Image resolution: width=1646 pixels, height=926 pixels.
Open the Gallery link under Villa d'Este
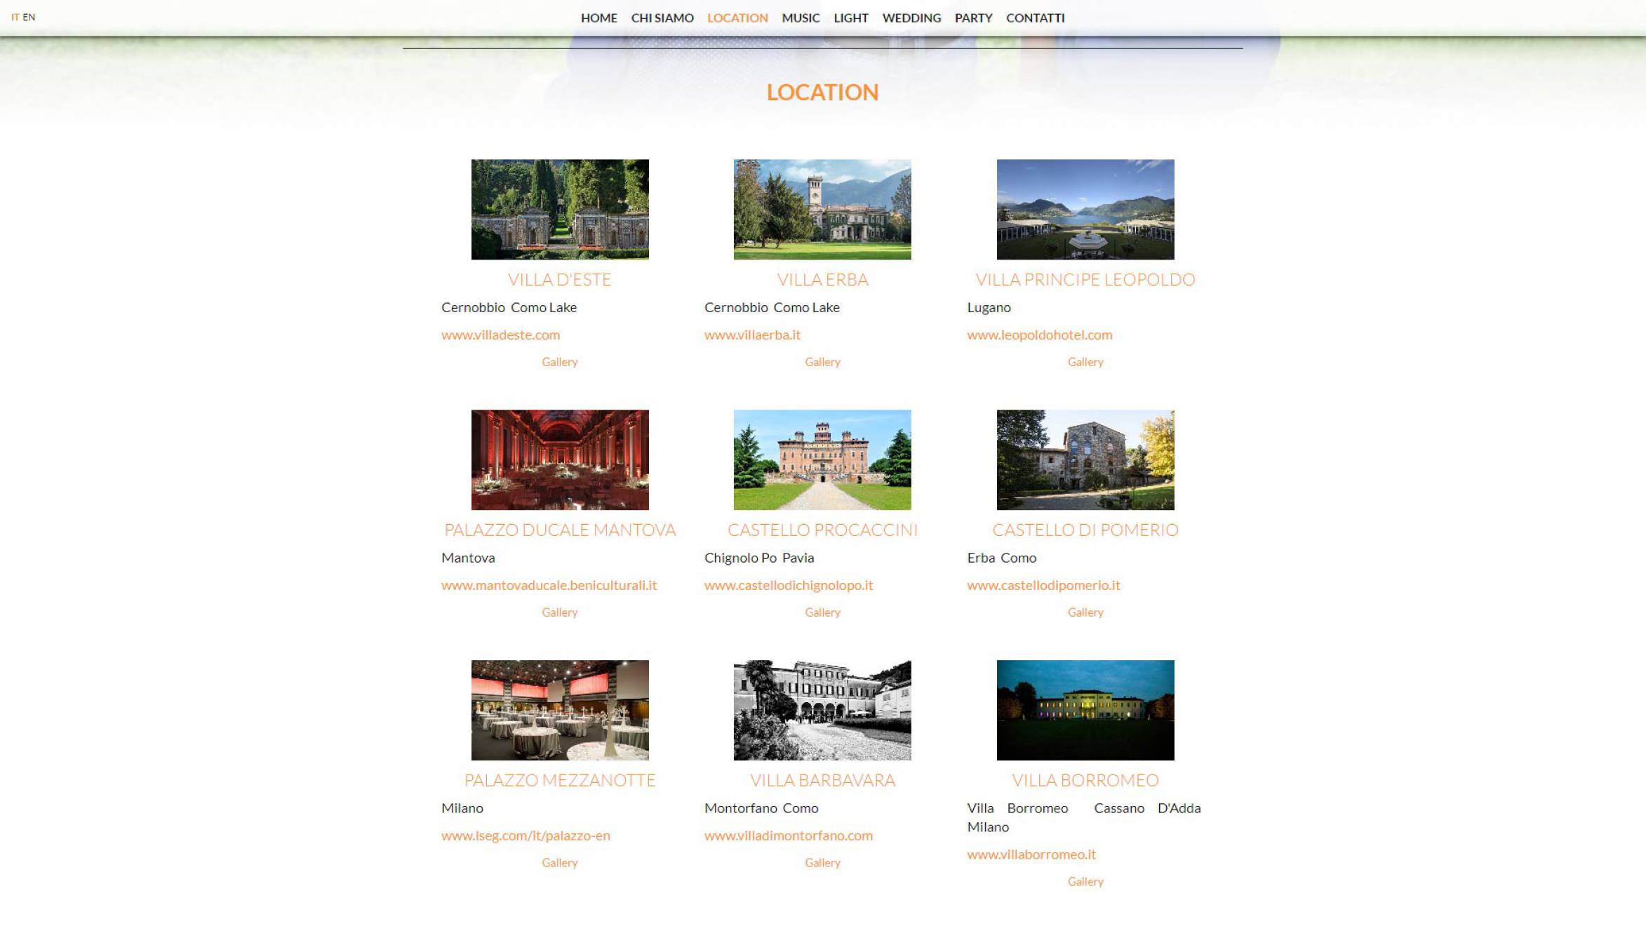(560, 362)
